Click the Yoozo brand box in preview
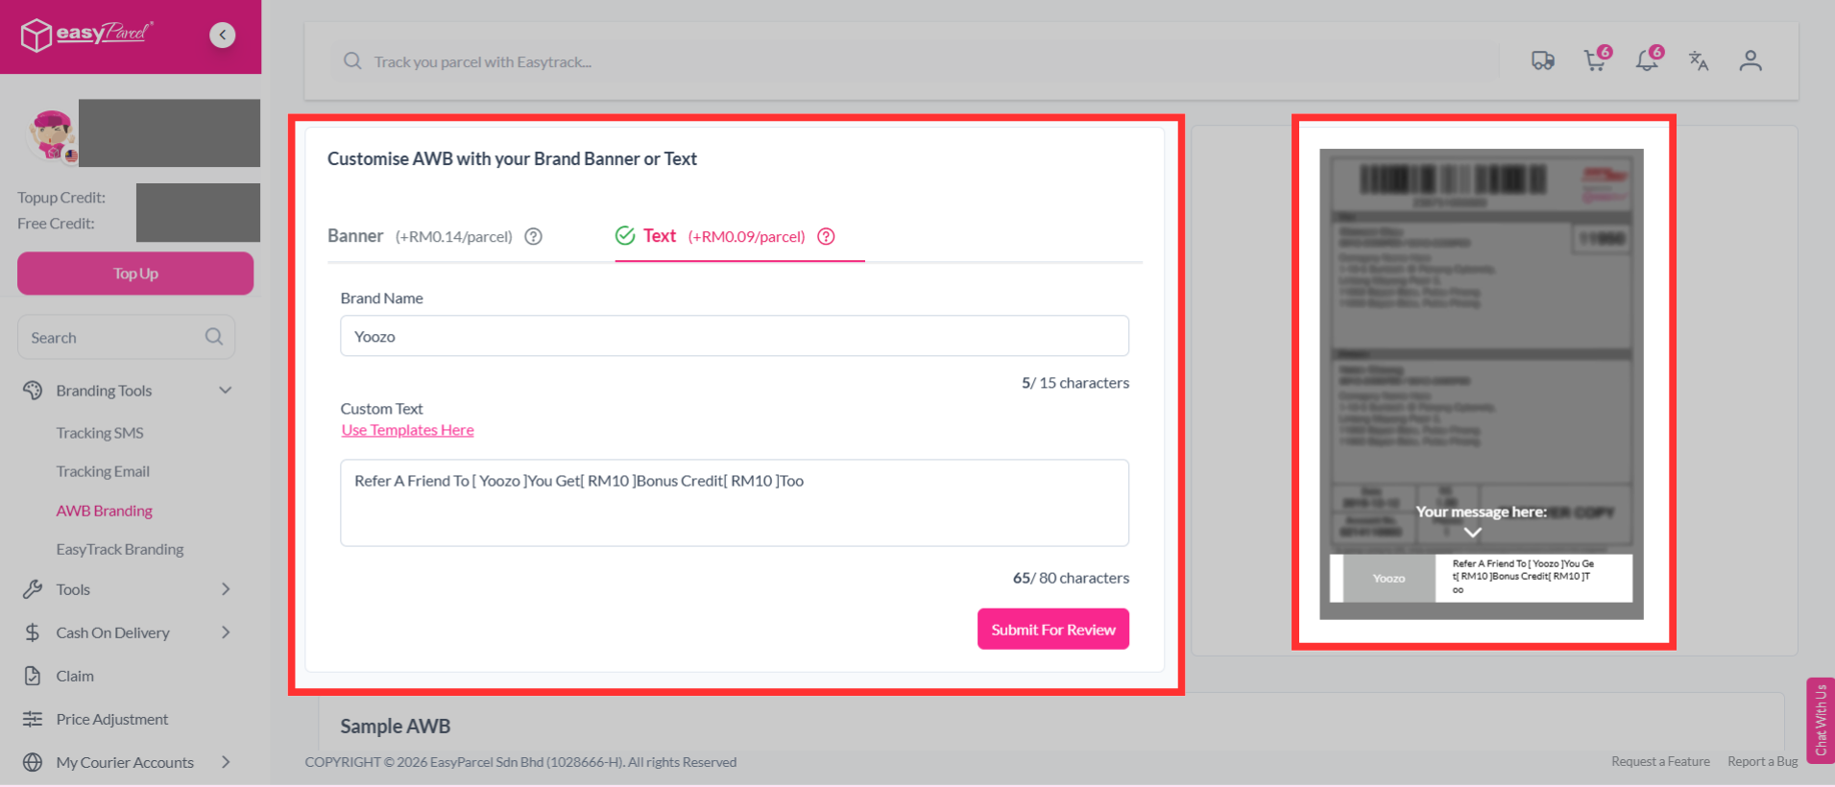The width and height of the screenshot is (1835, 787). coord(1388,579)
